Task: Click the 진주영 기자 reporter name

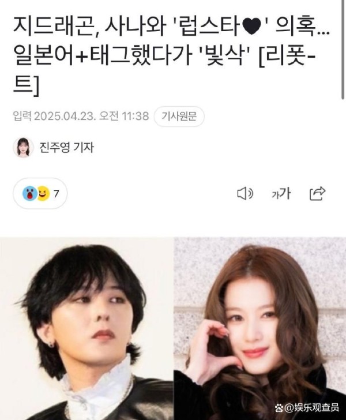Action: [x=67, y=147]
